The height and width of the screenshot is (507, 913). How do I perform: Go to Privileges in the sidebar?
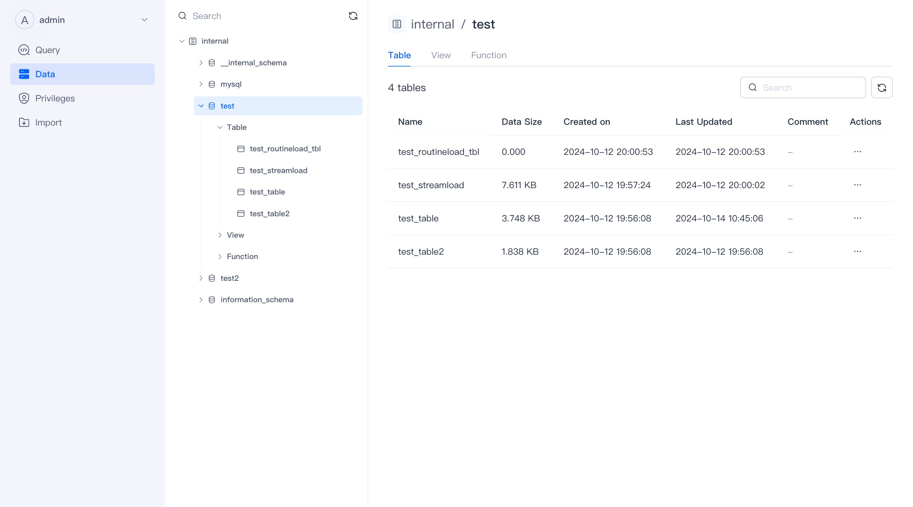point(55,99)
